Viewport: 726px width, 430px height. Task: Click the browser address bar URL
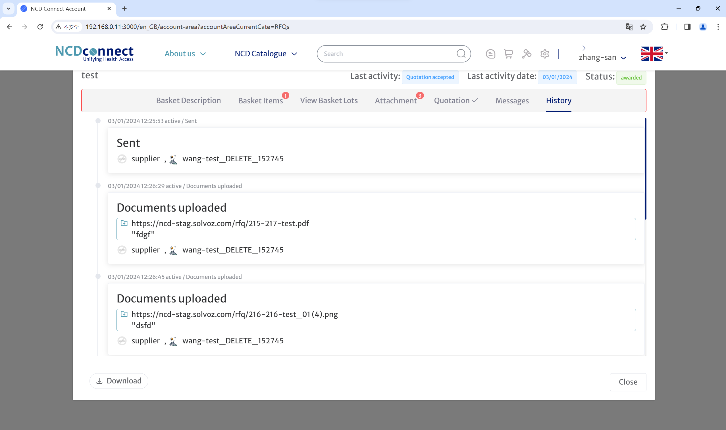pos(187,27)
